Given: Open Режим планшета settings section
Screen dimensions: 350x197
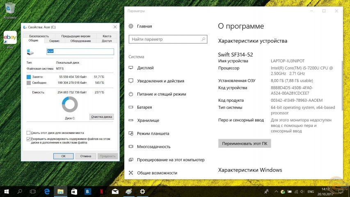Looking at the screenshot, I should click(x=153, y=133).
